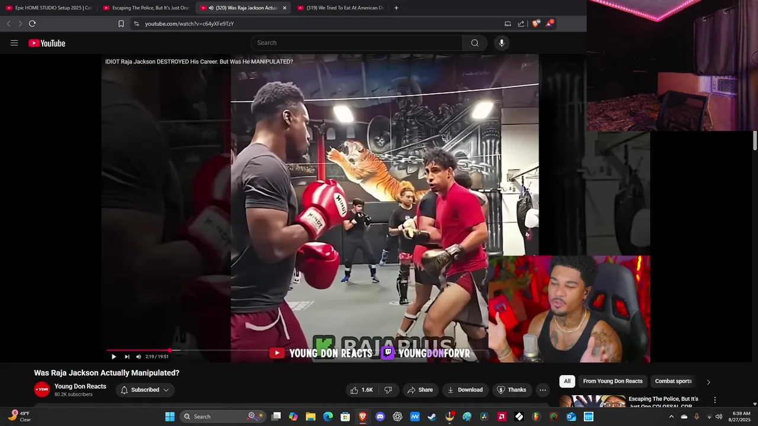This screenshot has width=758, height=426.
Task: Open options for Escaping The Police recommendation
Action: pos(715,400)
